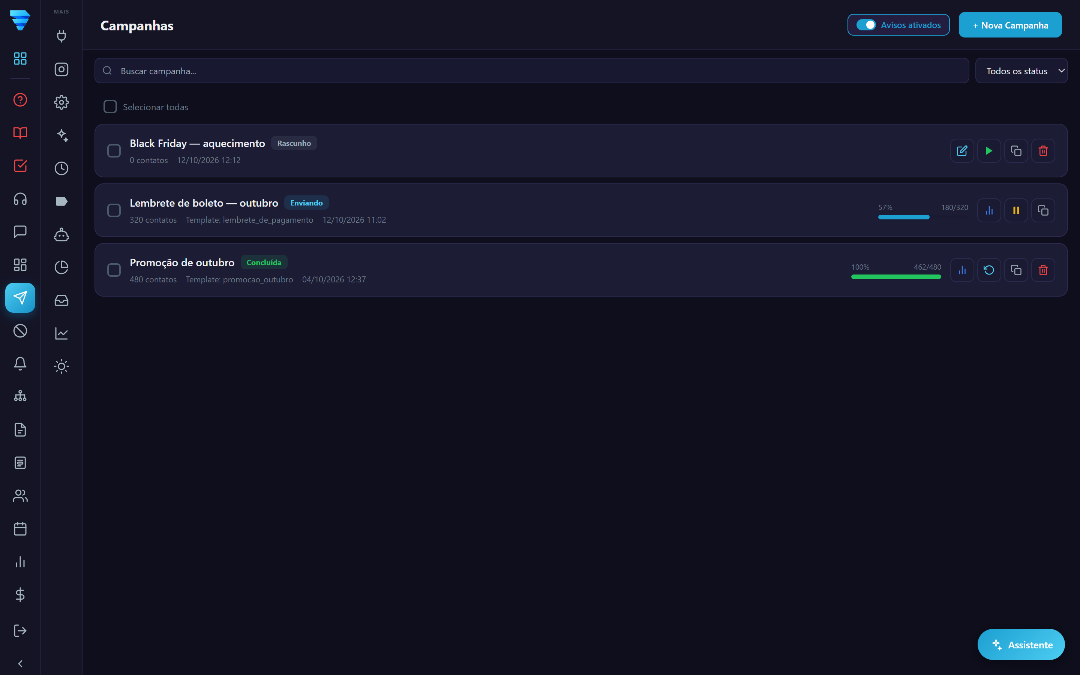Edit the Black Friday campaign
Viewport: 1080px width, 675px height.
point(962,151)
